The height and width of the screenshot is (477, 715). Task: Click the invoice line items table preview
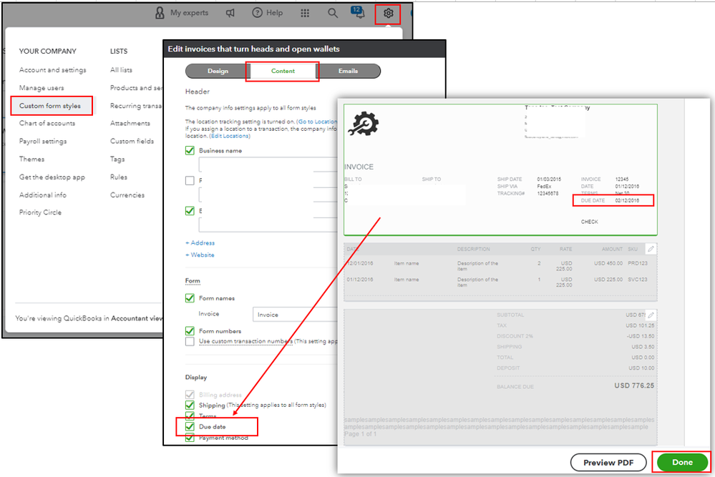(500, 272)
